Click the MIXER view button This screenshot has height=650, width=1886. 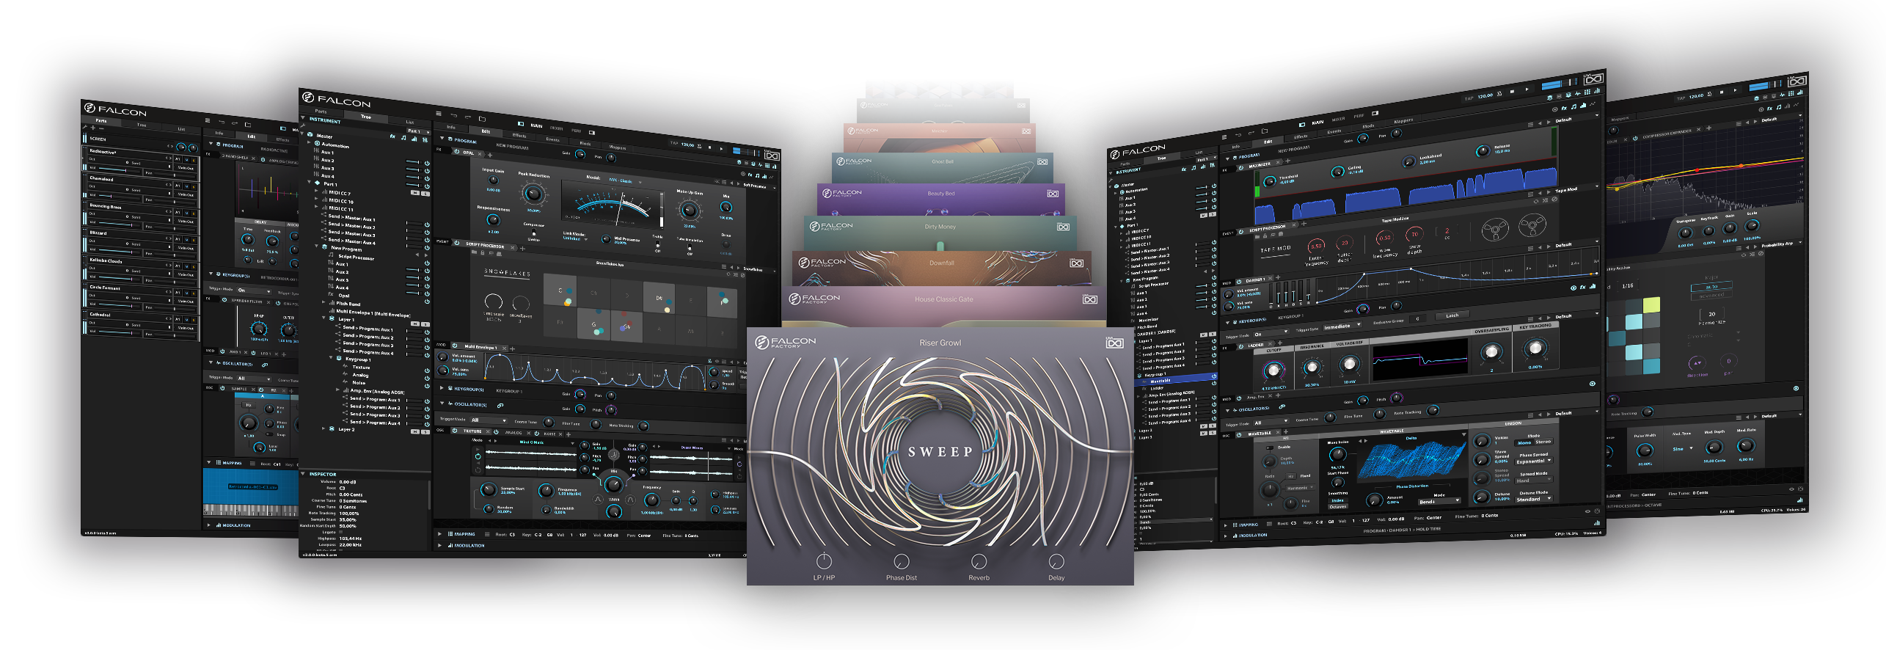[x=556, y=128]
